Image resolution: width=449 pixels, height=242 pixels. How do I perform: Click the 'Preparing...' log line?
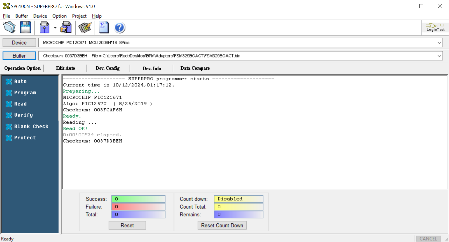point(81,91)
